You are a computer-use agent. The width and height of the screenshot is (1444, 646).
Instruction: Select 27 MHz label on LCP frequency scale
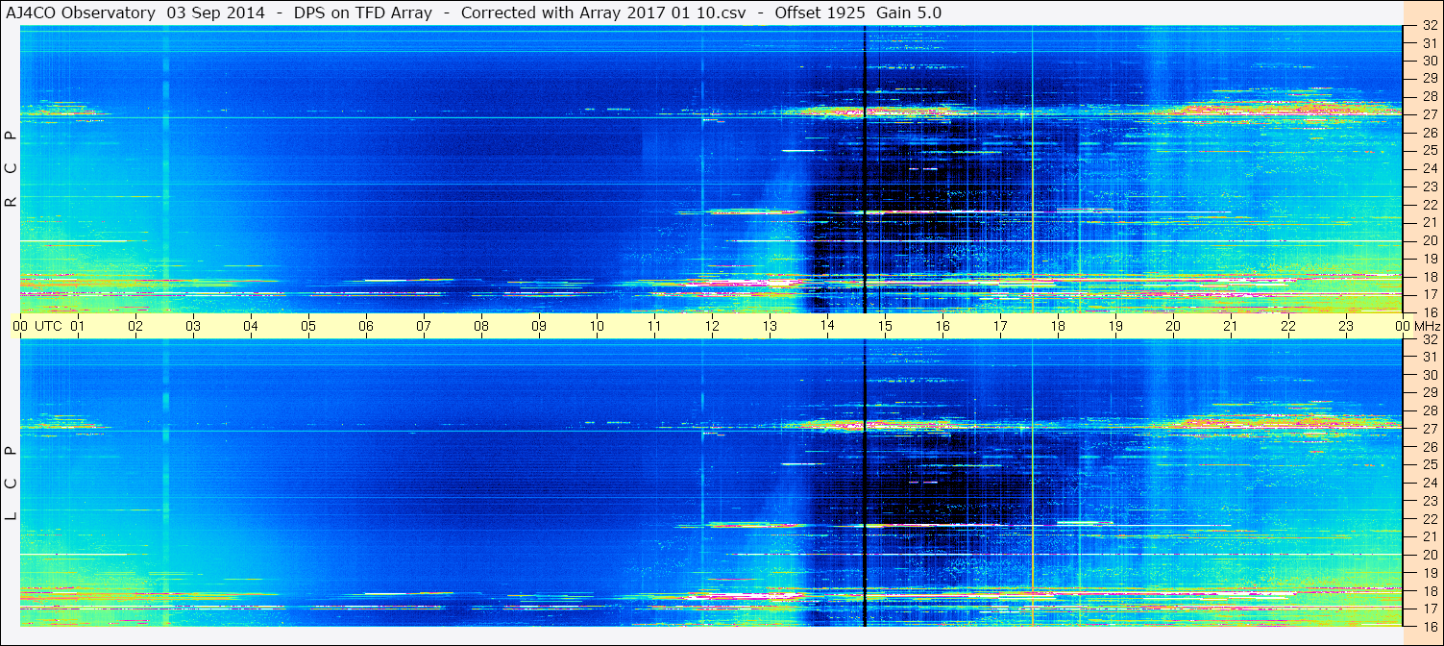coord(1429,429)
